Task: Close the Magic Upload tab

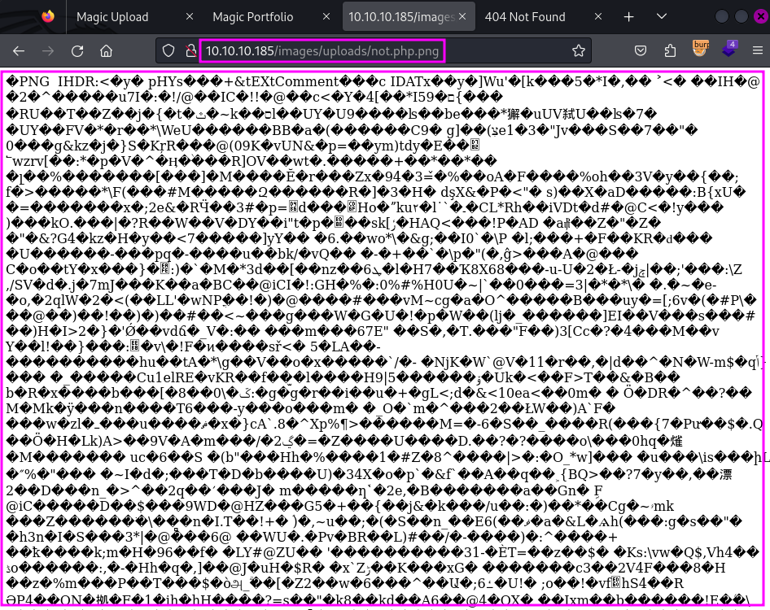Action: tap(190, 17)
